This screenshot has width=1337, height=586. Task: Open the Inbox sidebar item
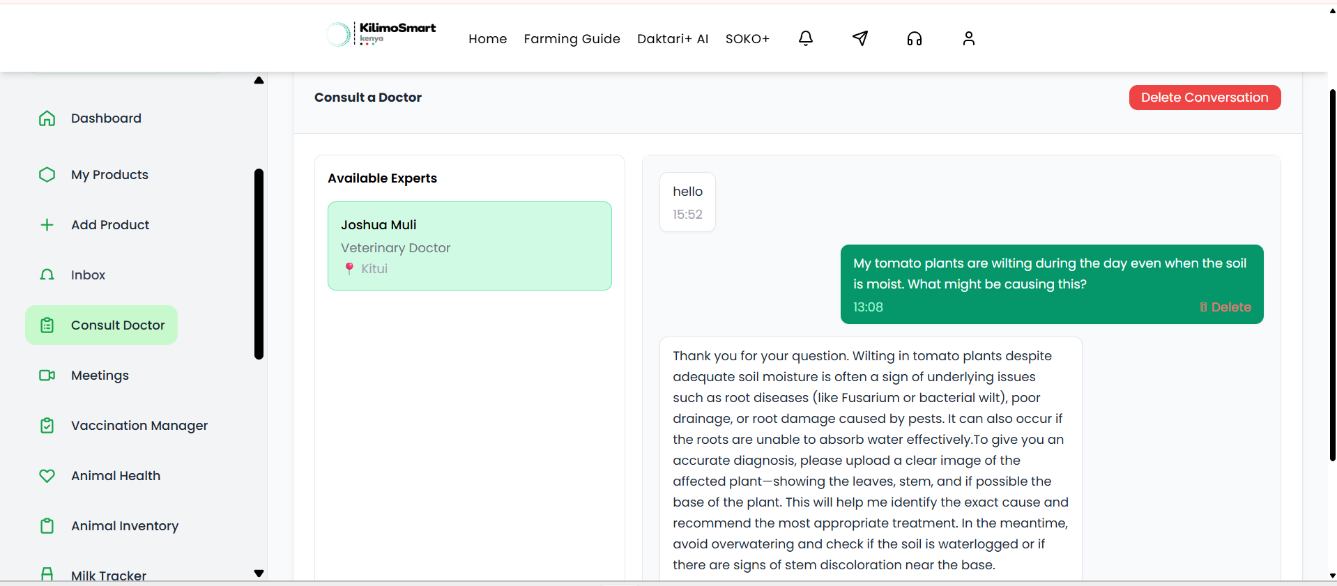(x=88, y=275)
